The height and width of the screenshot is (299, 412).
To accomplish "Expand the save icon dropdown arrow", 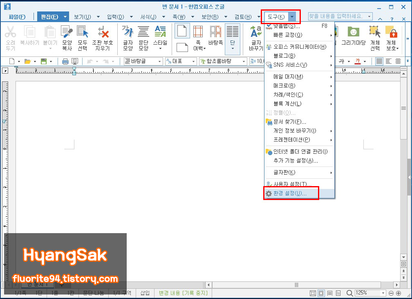I will click(51, 61).
